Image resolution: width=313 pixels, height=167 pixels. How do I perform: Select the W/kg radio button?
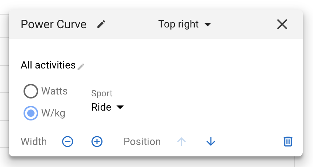tap(31, 114)
